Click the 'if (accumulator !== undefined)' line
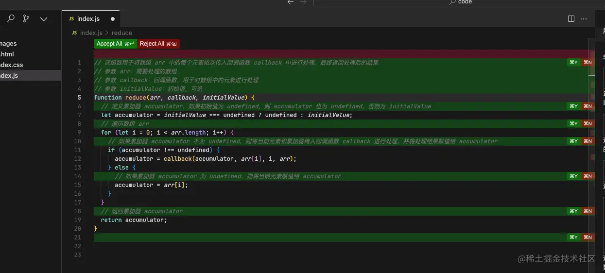 coord(164,150)
